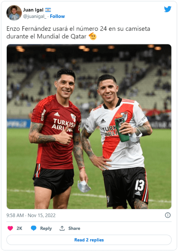Click the number 13 on the black shorts
Image resolution: width=179 pixels, height=252 pixels.
point(139,185)
